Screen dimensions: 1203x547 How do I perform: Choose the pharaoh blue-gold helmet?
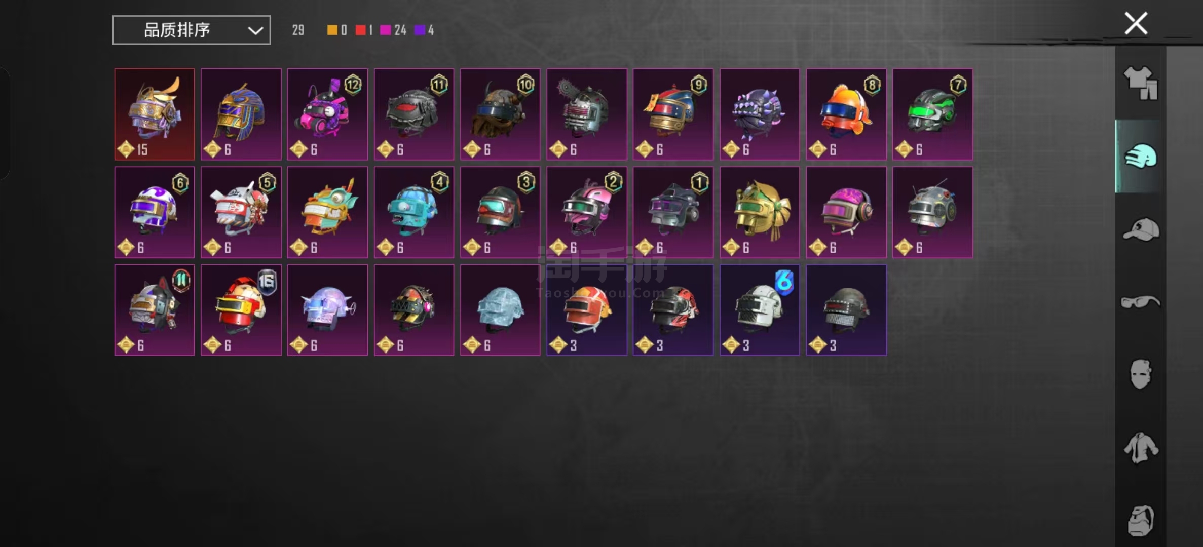coord(241,114)
